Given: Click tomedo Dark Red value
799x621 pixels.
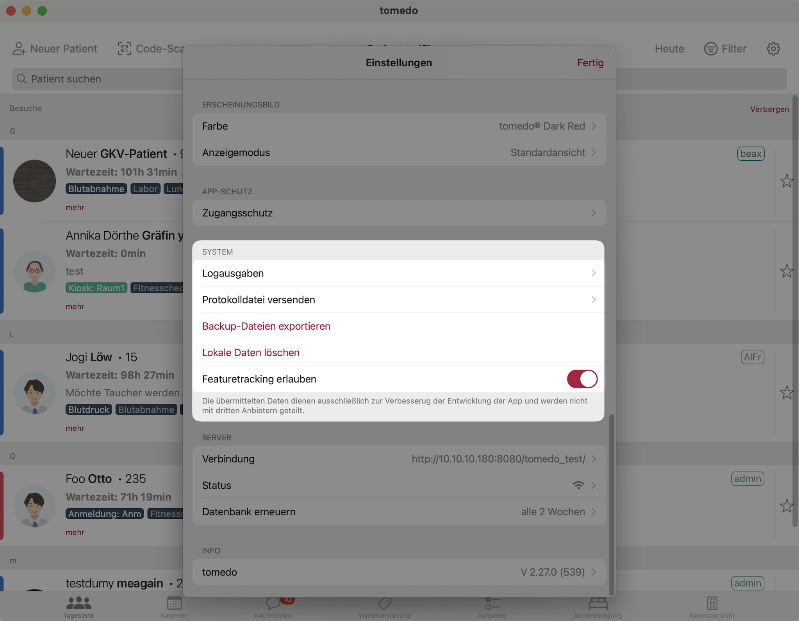Looking at the screenshot, I should pos(542,126).
